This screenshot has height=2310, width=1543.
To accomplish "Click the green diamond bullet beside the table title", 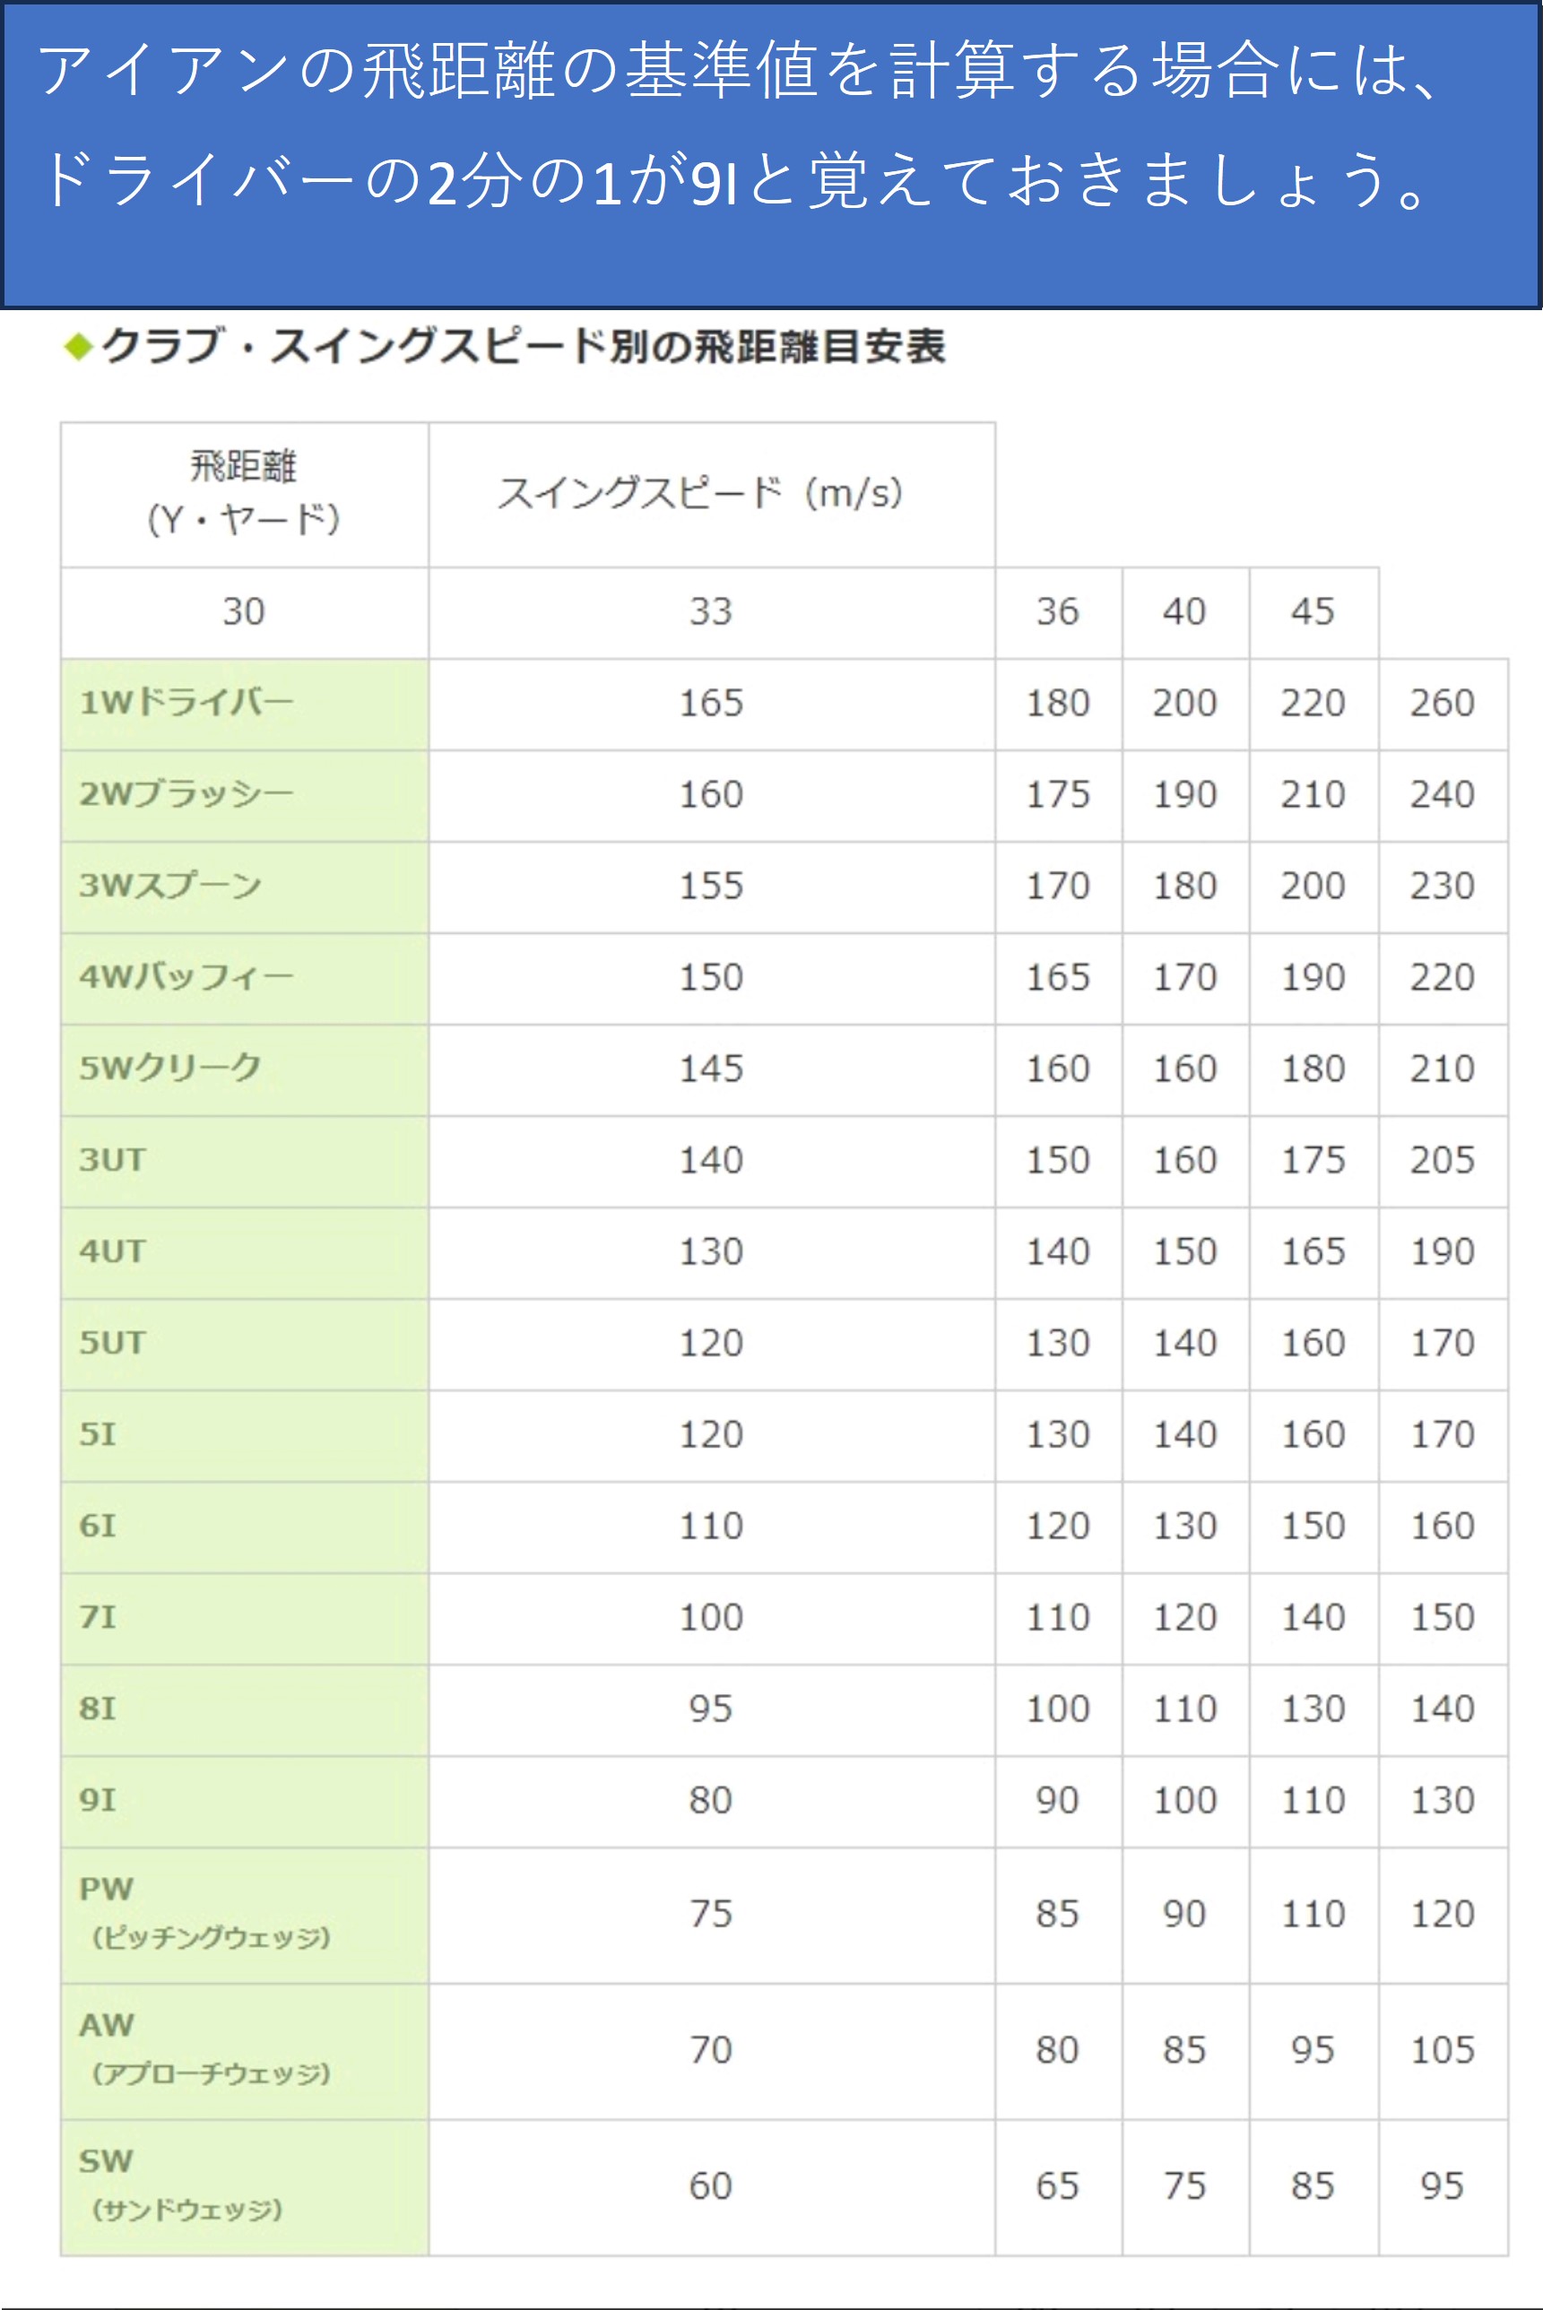I will (x=78, y=346).
